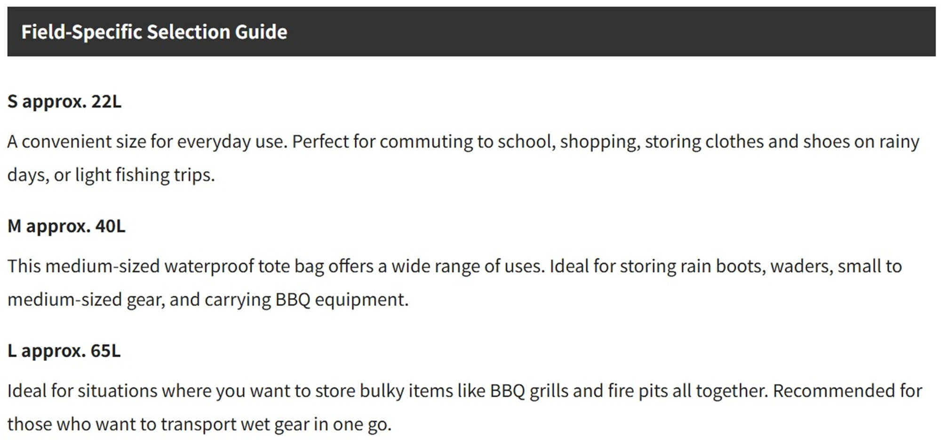Click the line starting 'Ideal for situations'

click(x=465, y=391)
